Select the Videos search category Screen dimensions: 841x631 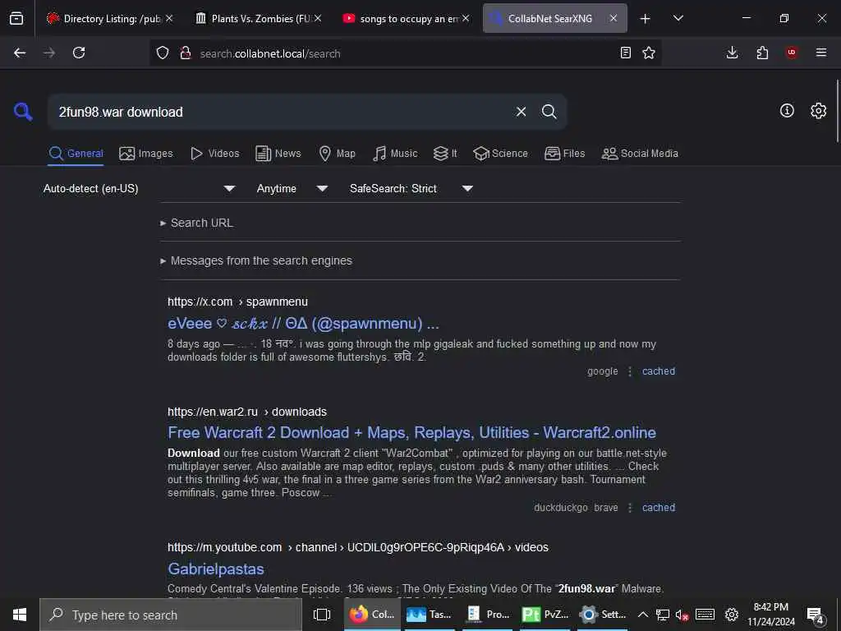coord(215,154)
